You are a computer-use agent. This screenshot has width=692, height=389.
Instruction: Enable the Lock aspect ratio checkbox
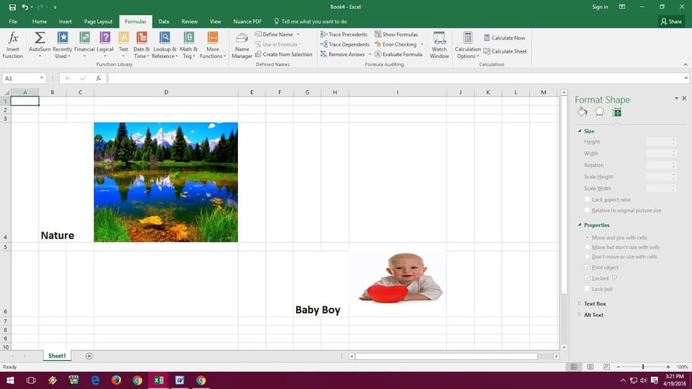587,199
